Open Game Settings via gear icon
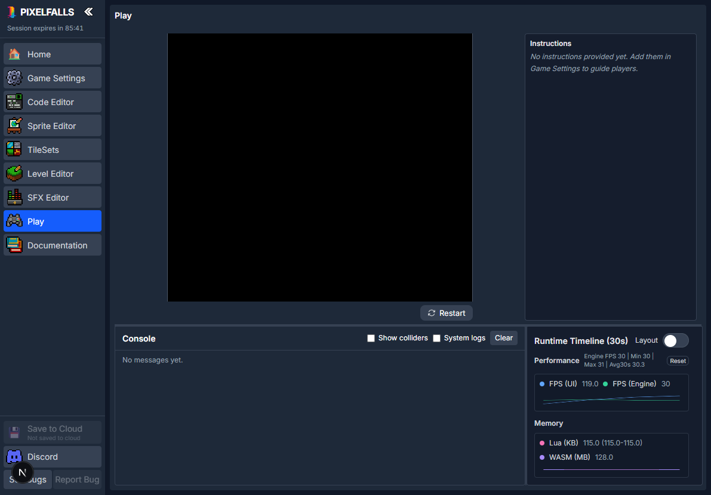The image size is (711, 495). (x=14, y=78)
